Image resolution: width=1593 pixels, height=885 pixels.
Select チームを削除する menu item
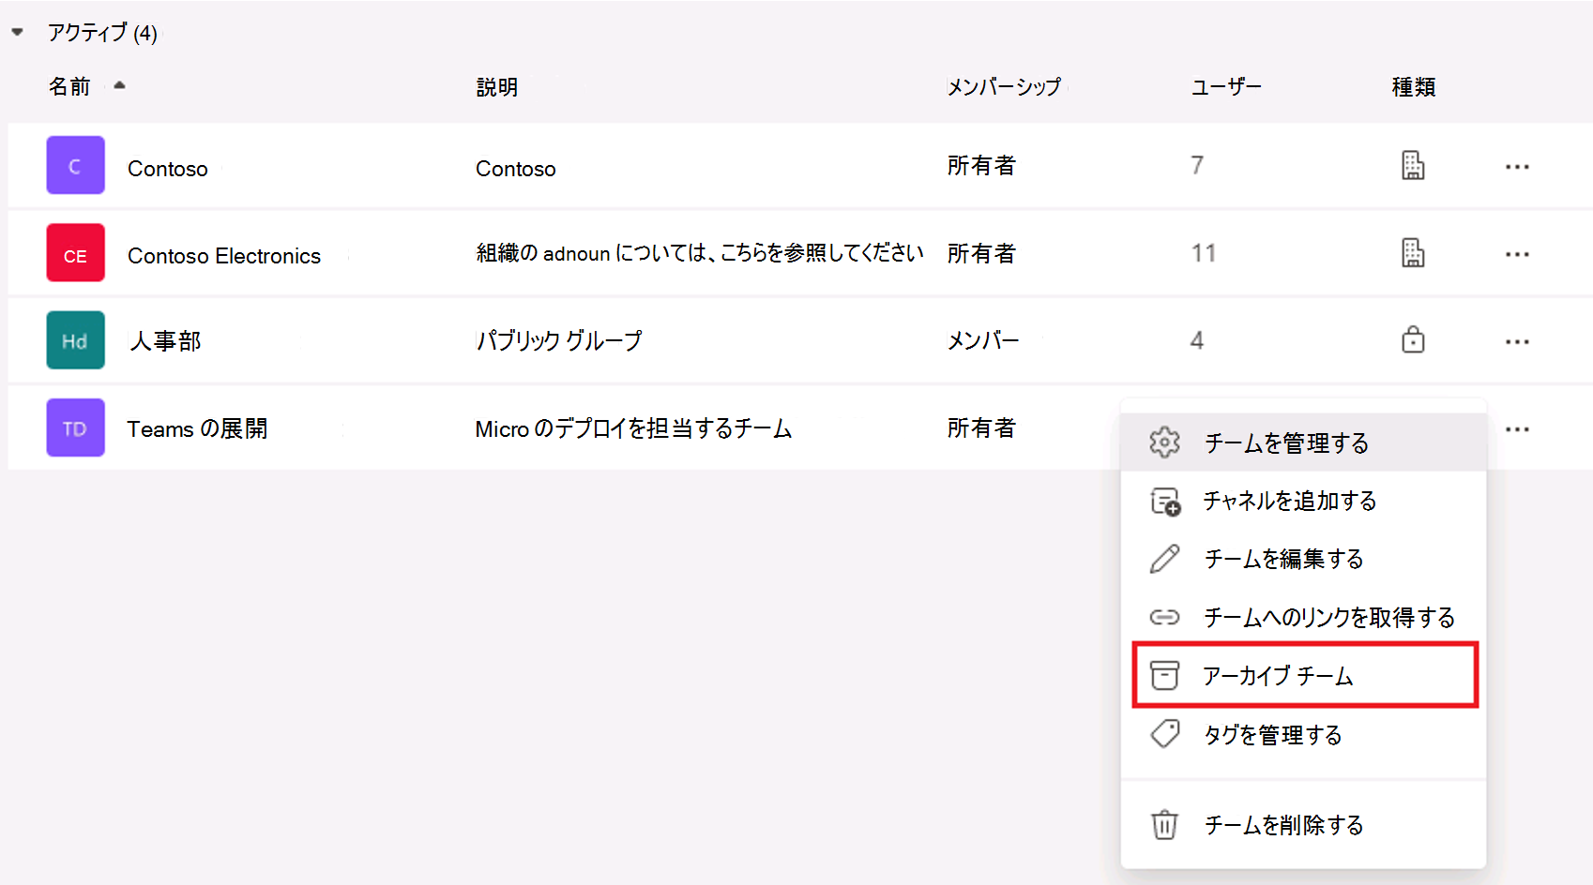pyautogui.click(x=1304, y=825)
